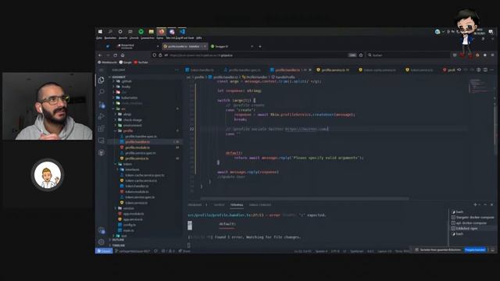Close the terminal panel
Viewport: 500px width, 281px height.
491,205
